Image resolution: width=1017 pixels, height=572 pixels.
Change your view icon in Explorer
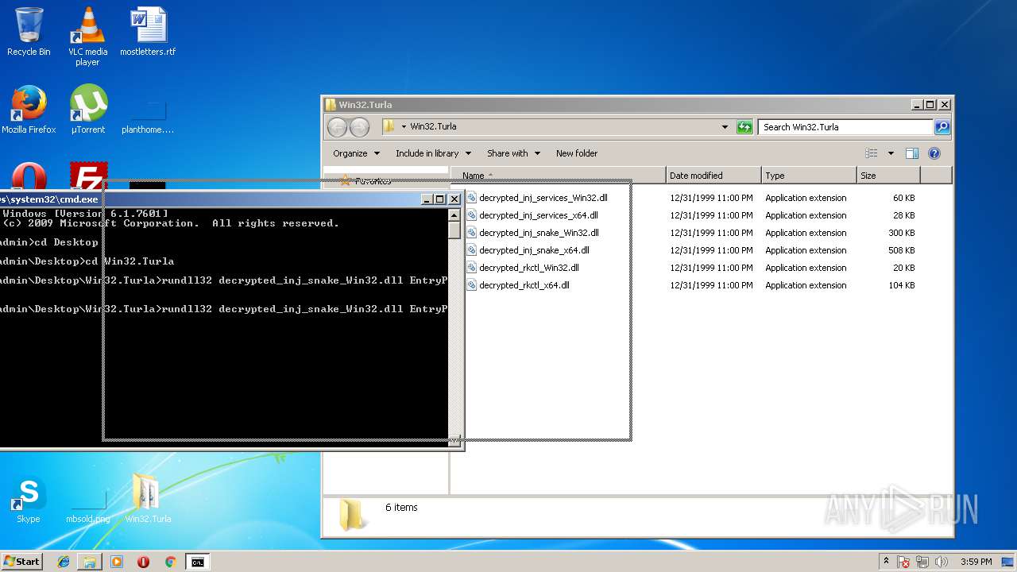[x=872, y=153]
